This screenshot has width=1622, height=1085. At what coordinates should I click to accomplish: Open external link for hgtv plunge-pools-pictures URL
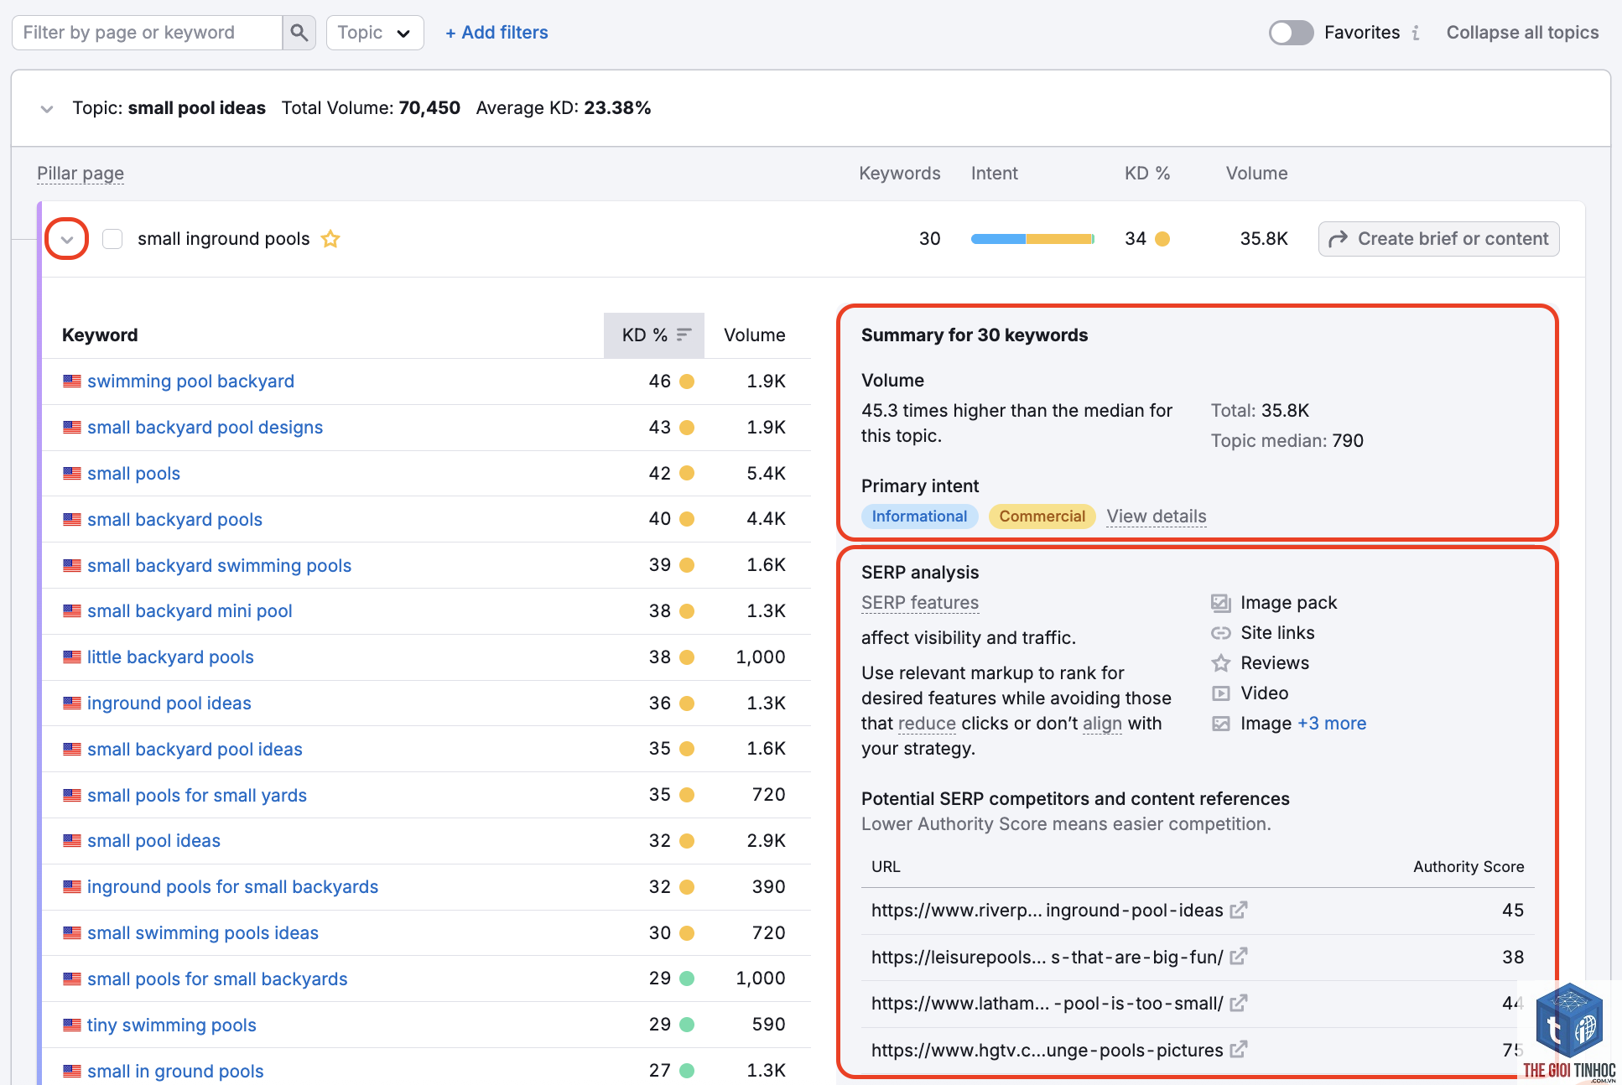click(x=1239, y=1049)
